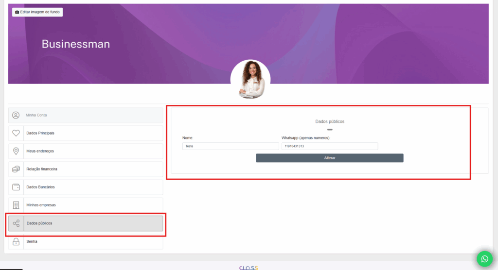Click the camera icon in Editar imagem button

[x=17, y=12]
